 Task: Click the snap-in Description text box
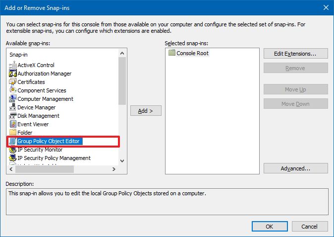click(167, 202)
